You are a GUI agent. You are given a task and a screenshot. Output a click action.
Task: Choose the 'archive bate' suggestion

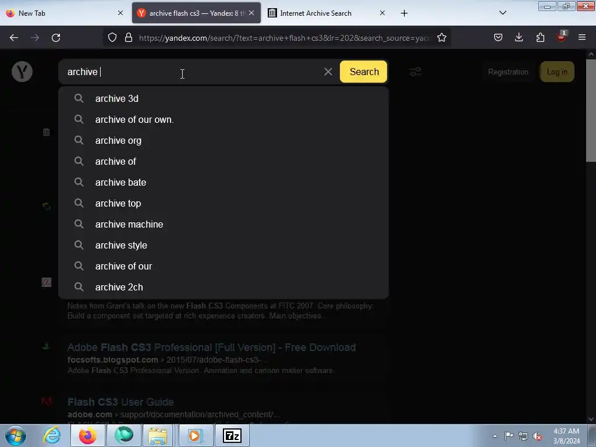(223, 182)
